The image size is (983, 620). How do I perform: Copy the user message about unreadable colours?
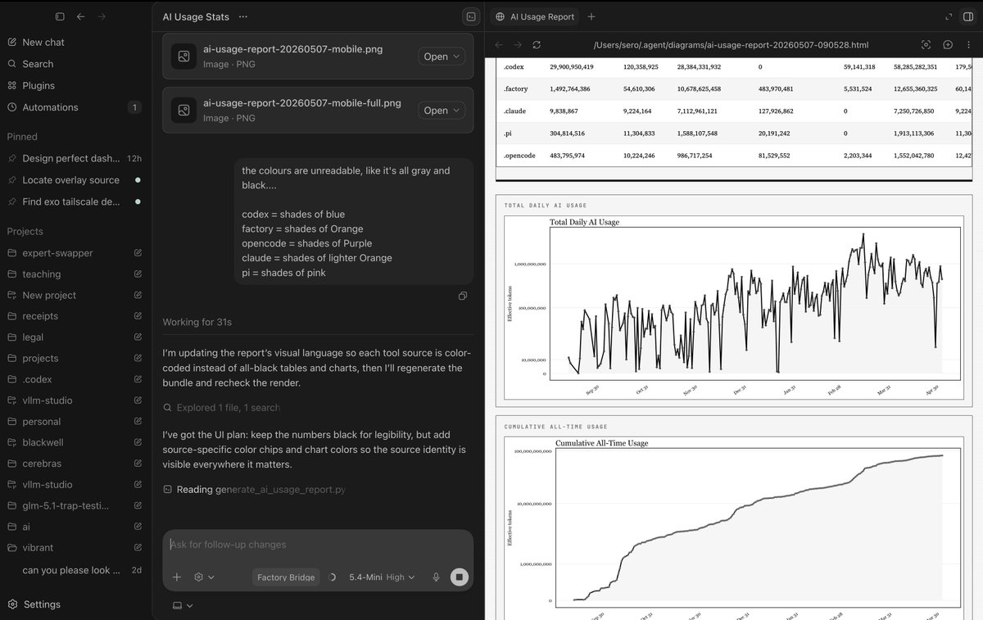click(463, 296)
